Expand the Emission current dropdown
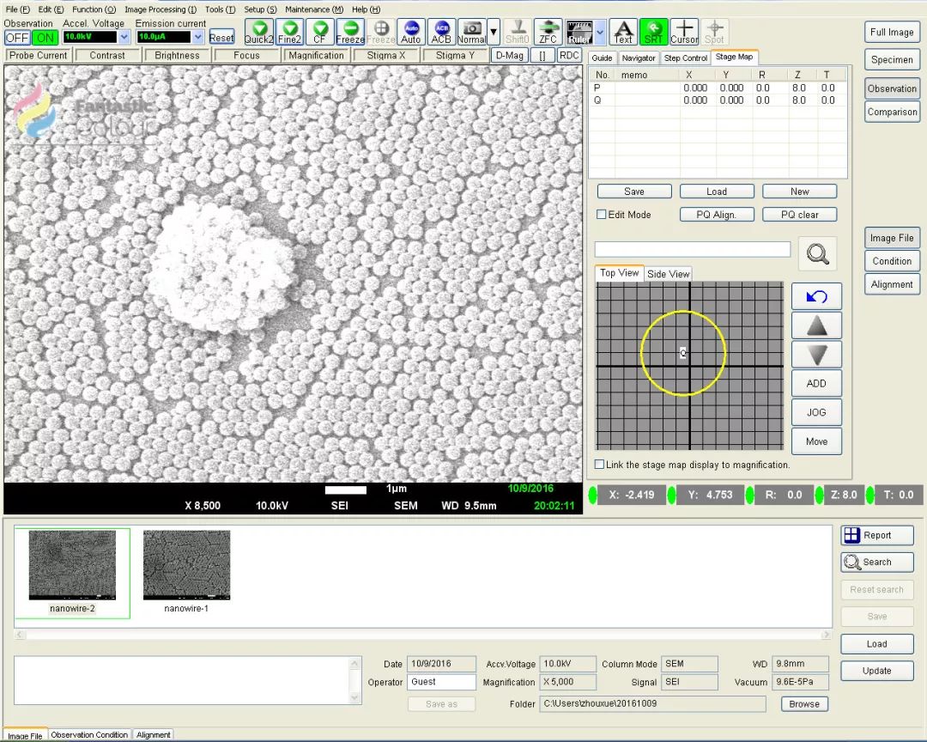 [x=198, y=37]
